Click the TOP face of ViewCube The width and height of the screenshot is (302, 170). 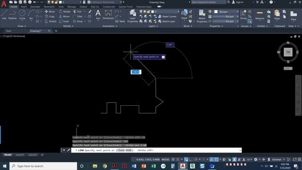[288, 52]
